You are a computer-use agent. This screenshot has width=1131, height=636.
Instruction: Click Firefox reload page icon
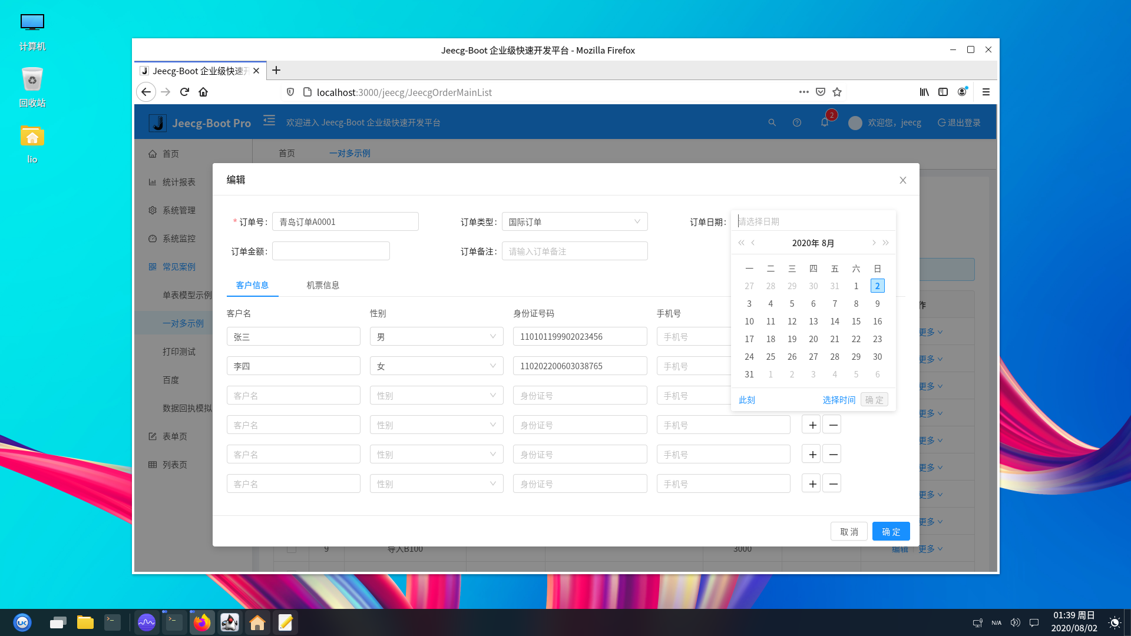[184, 92]
